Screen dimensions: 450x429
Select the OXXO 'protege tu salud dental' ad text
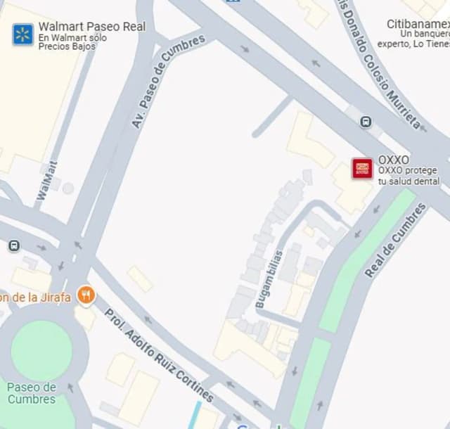[409, 176]
